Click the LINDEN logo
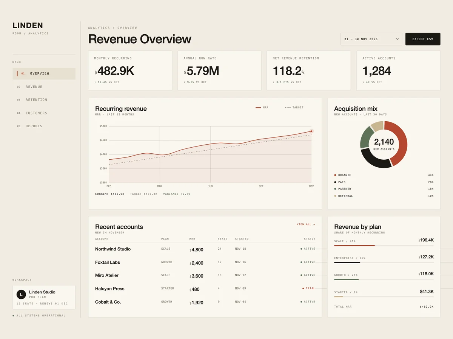This screenshot has height=339, width=453. click(x=28, y=26)
